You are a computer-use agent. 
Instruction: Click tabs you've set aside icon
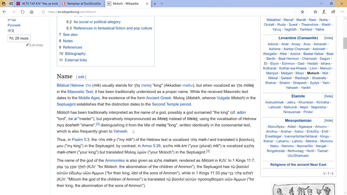pyautogui.click(x=4, y=4)
